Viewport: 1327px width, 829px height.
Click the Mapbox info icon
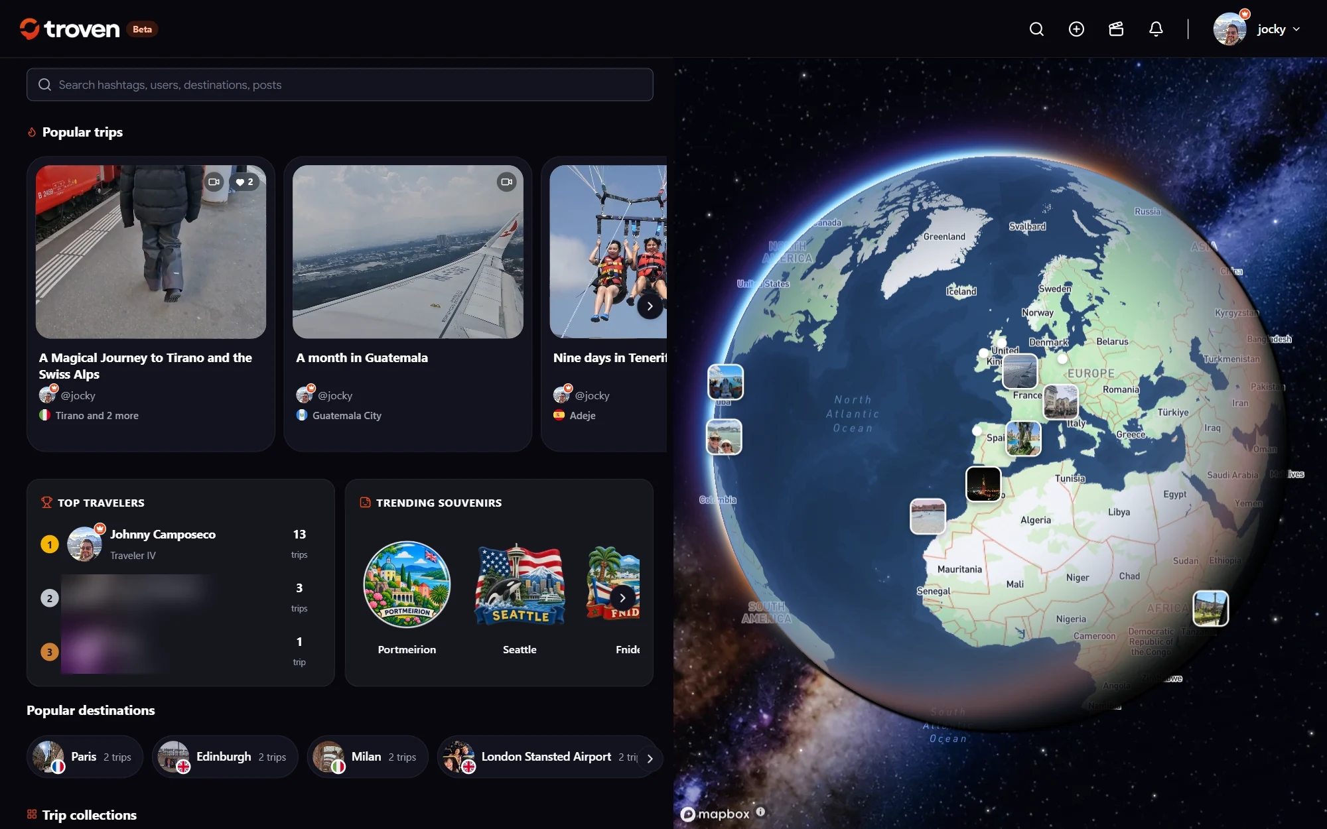point(760,812)
